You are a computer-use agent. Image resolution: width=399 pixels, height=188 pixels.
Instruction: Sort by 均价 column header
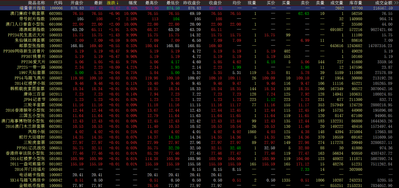237,3
